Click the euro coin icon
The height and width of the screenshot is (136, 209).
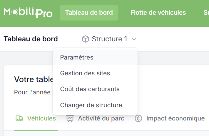pyautogui.click(x=138, y=118)
